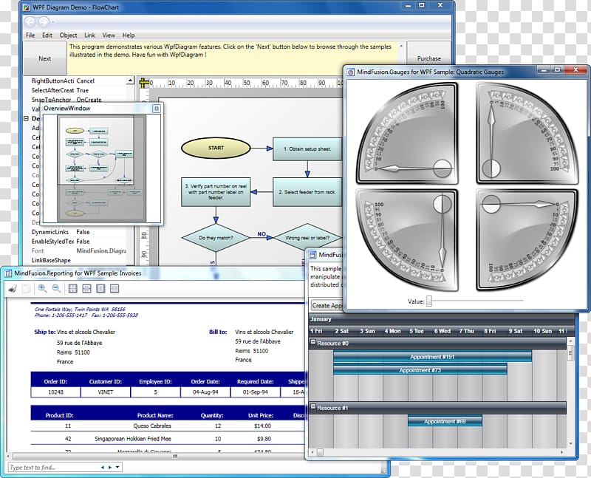Click the RightButtonActi value 'Cancel'
Image resolution: width=591 pixels, height=478 pixels.
(85, 81)
